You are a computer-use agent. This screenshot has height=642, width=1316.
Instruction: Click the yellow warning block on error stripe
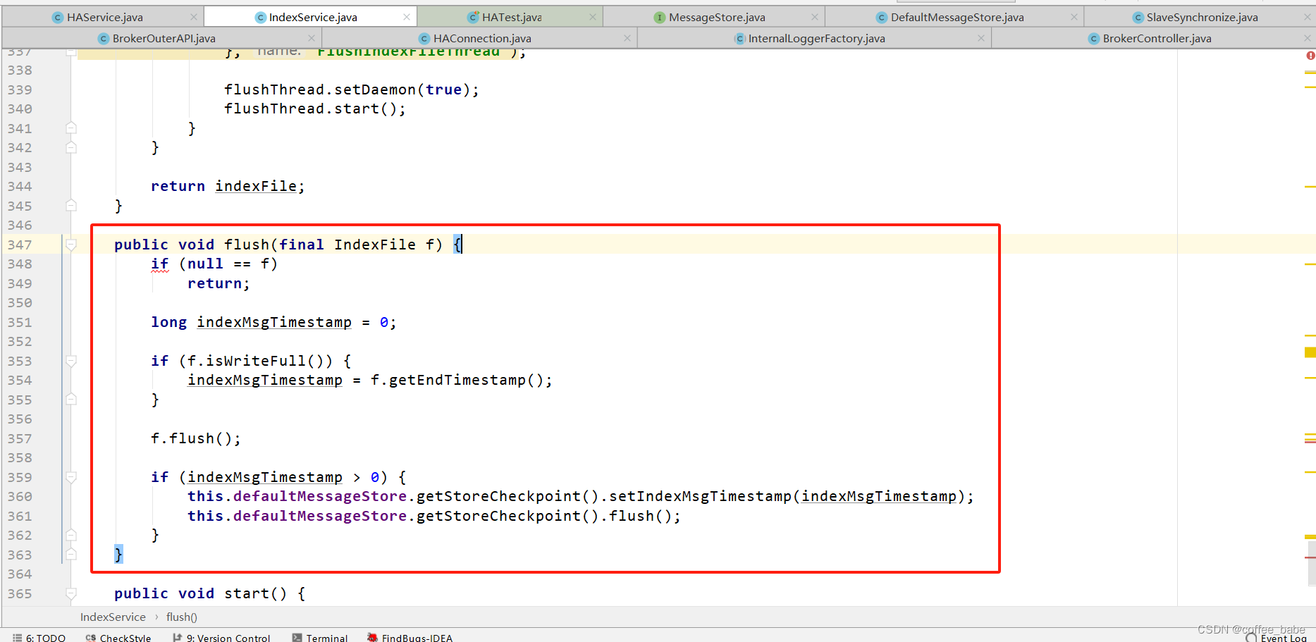coord(1310,352)
